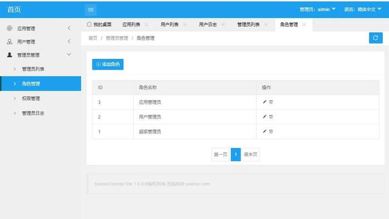389x219 pixels.
Task: Click the 管理员管理 person icon
Action: coord(10,55)
